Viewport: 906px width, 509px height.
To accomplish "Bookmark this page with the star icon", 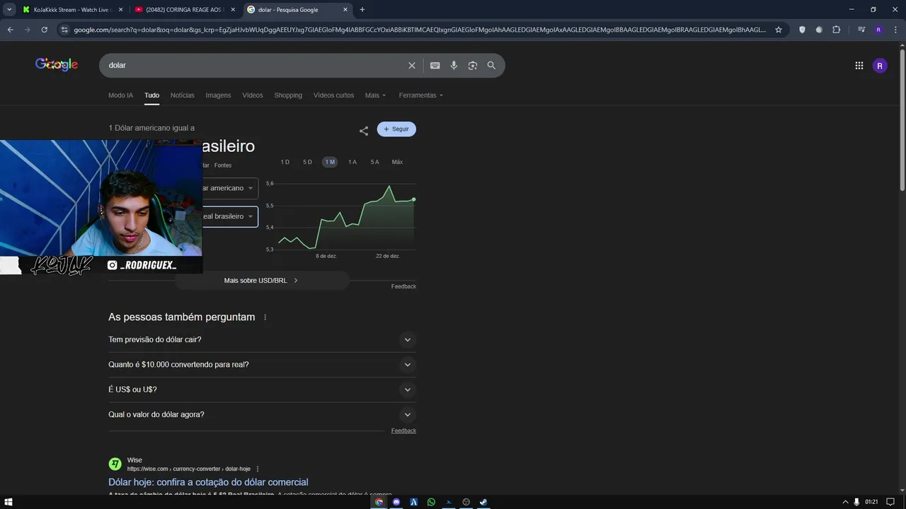I will coord(779,30).
